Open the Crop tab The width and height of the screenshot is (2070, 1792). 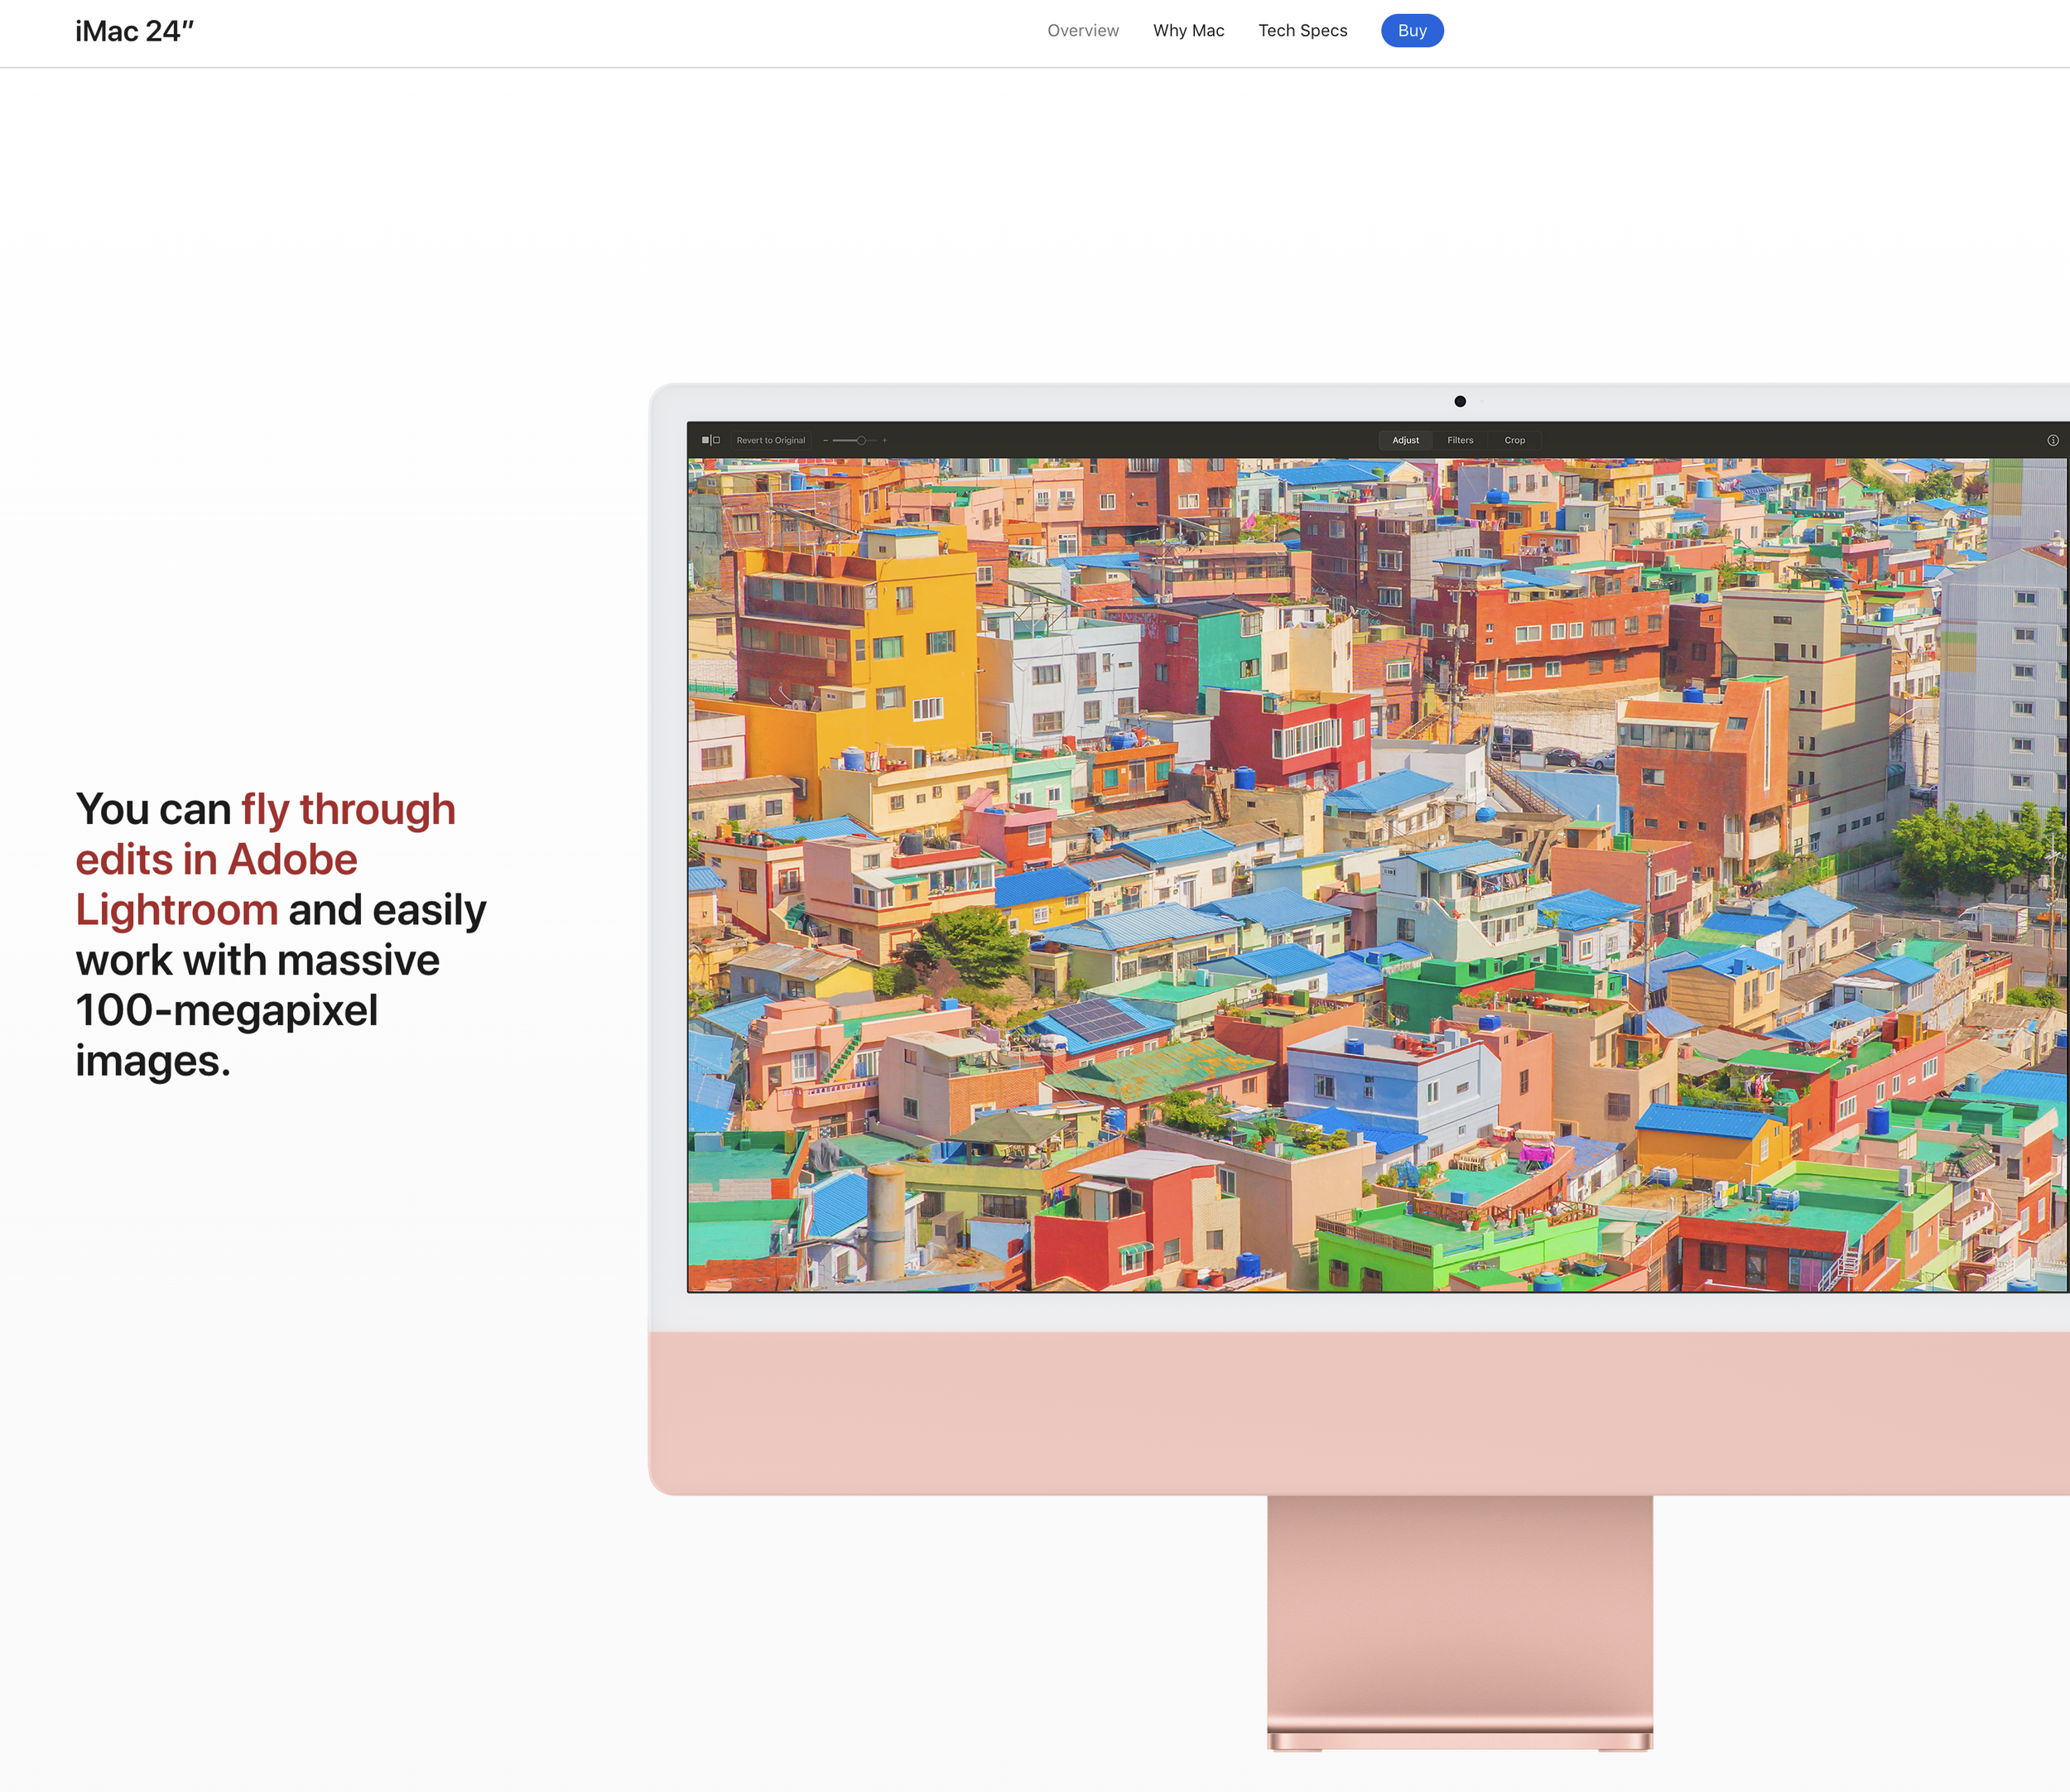click(1514, 440)
